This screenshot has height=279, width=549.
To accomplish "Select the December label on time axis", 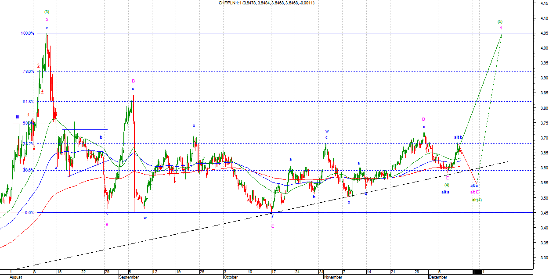I will 438,277.
